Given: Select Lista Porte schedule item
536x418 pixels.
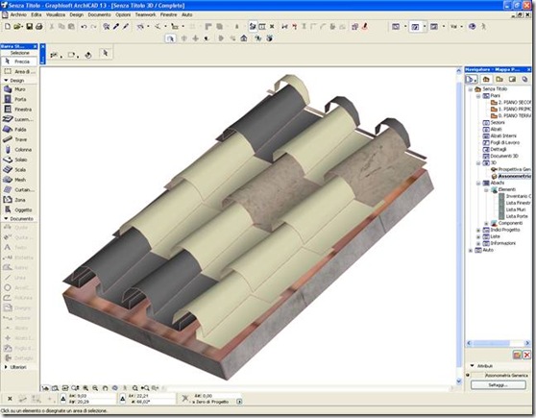Looking at the screenshot, I should 514,216.
